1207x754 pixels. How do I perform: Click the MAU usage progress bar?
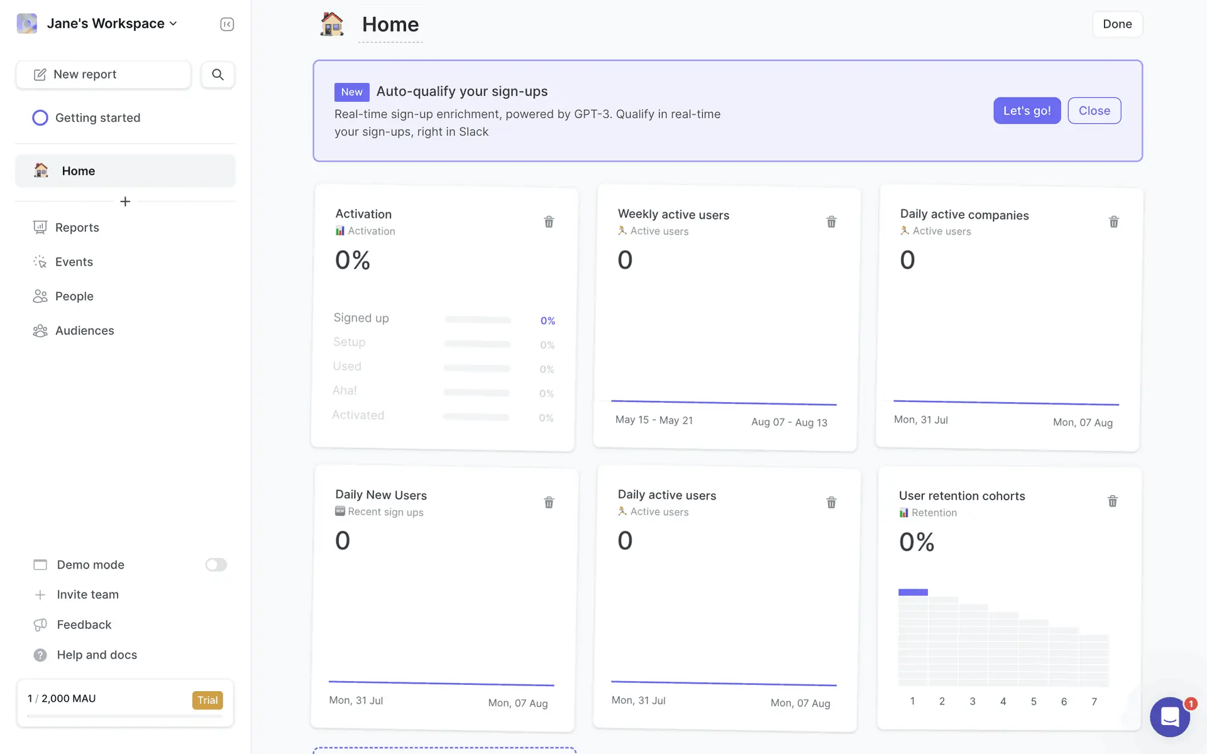[x=125, y=716]
